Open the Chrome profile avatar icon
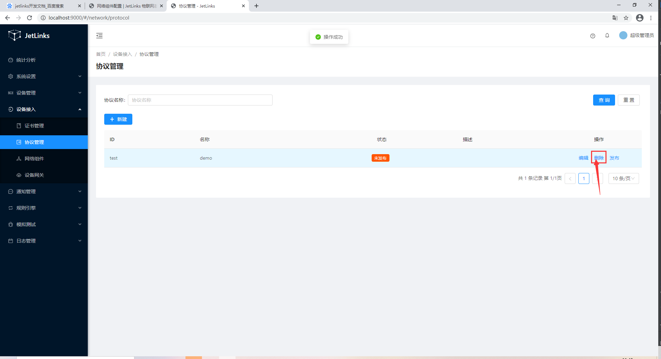 (639, 18)
